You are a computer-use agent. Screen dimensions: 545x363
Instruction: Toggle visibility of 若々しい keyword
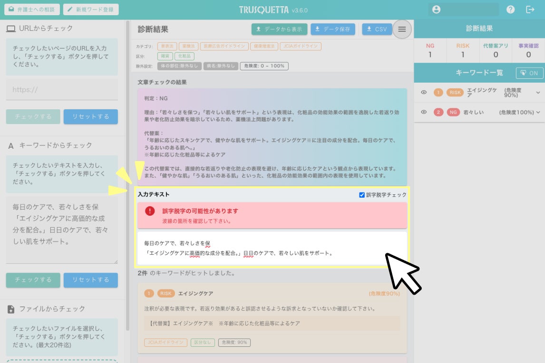(x=424, y=112)
